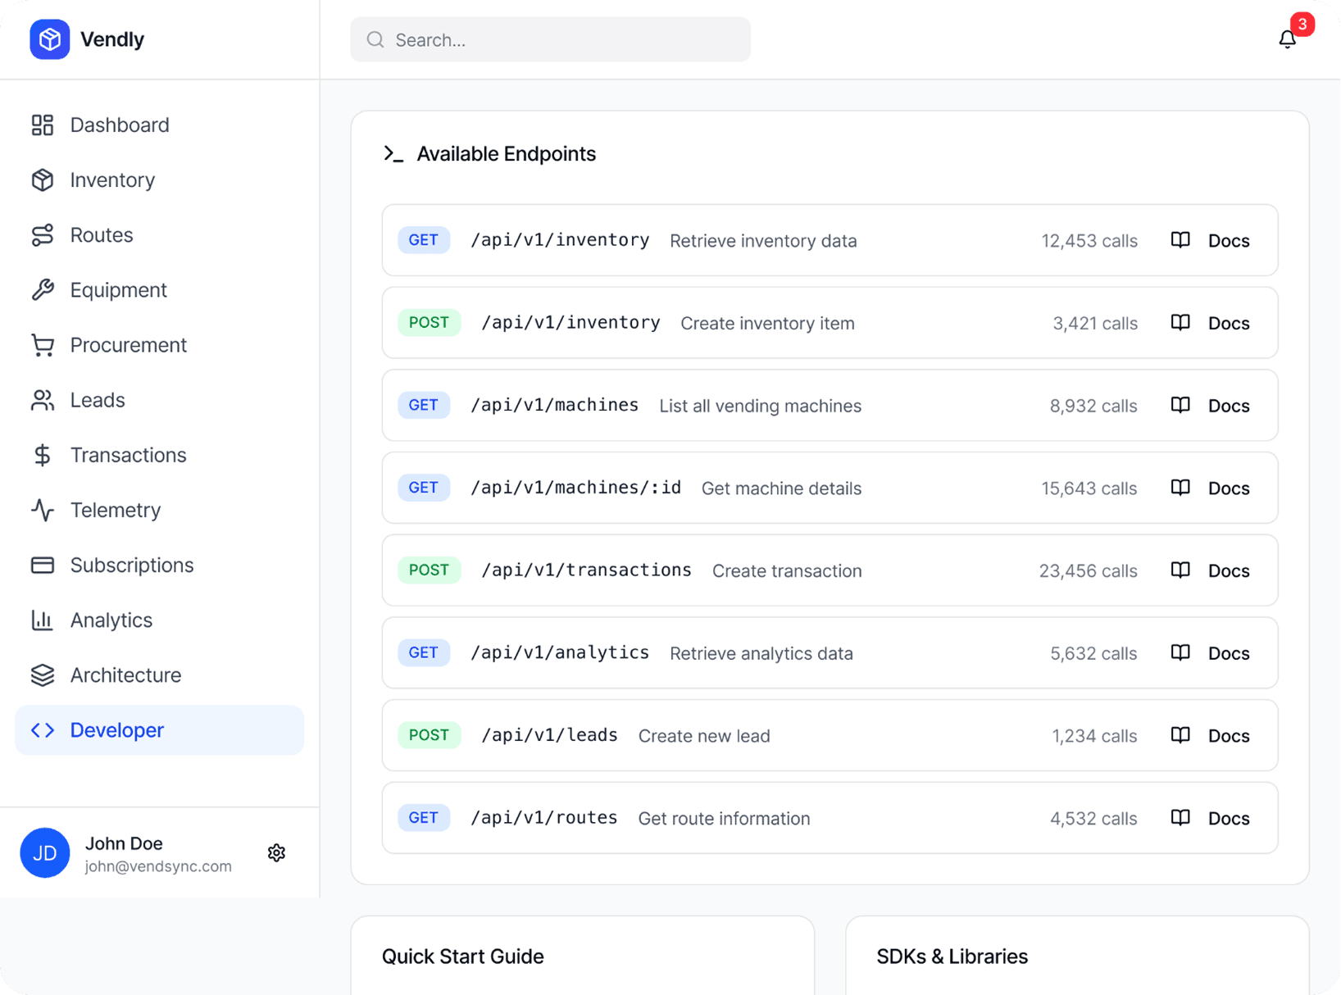Click the Search input field

(550, 39)
